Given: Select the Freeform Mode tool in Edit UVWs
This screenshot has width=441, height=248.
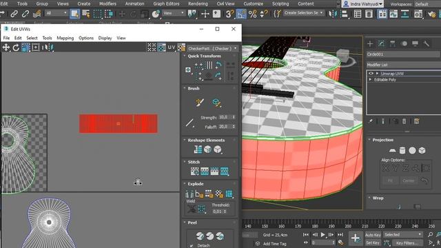Looking at the screenshot, I should tap(36, 48).
